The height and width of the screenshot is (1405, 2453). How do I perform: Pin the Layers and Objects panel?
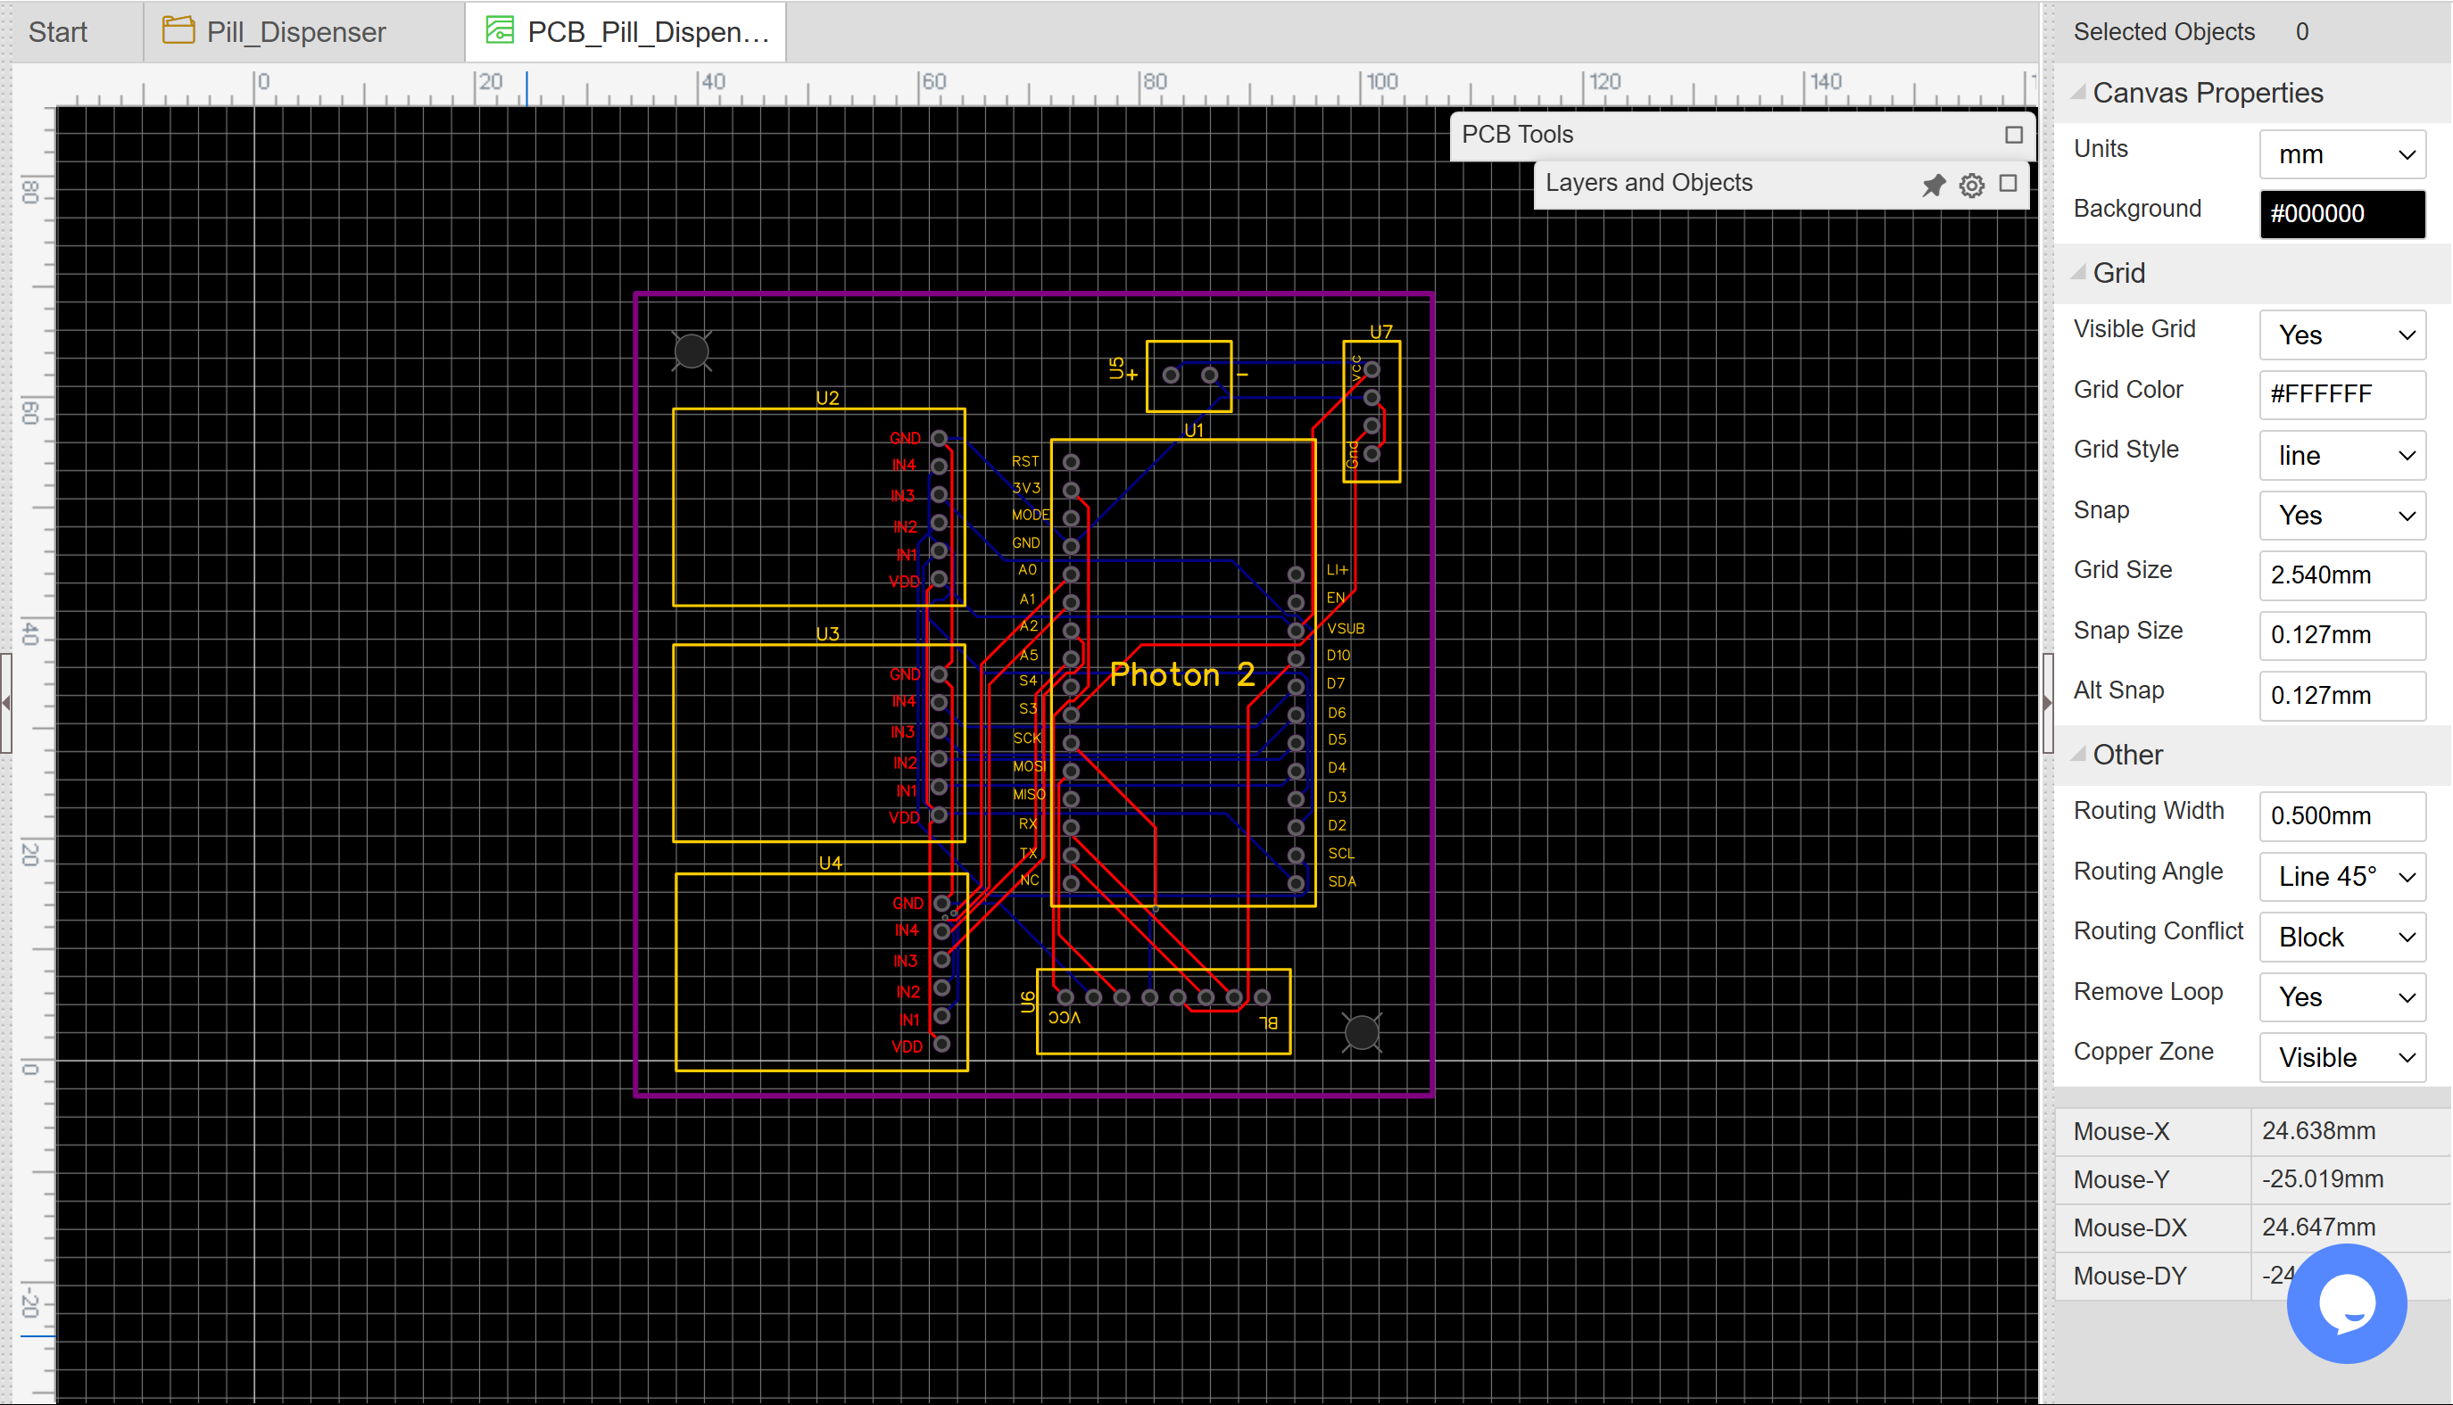coord(1933,185)
